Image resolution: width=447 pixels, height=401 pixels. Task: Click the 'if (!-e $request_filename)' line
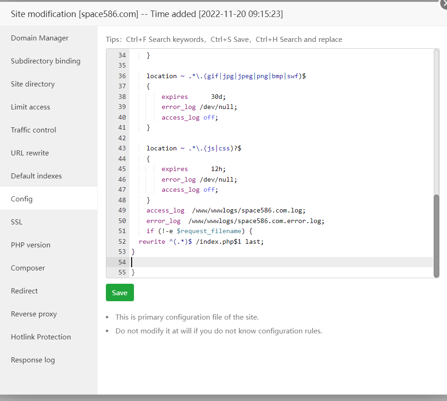pyautogui.click(x=199, y=231)
